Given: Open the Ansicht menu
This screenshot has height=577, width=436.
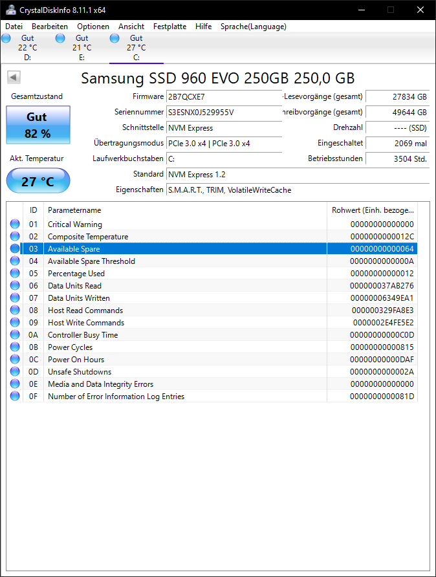Looking at the screenshot, I should (x=131, y=27).
